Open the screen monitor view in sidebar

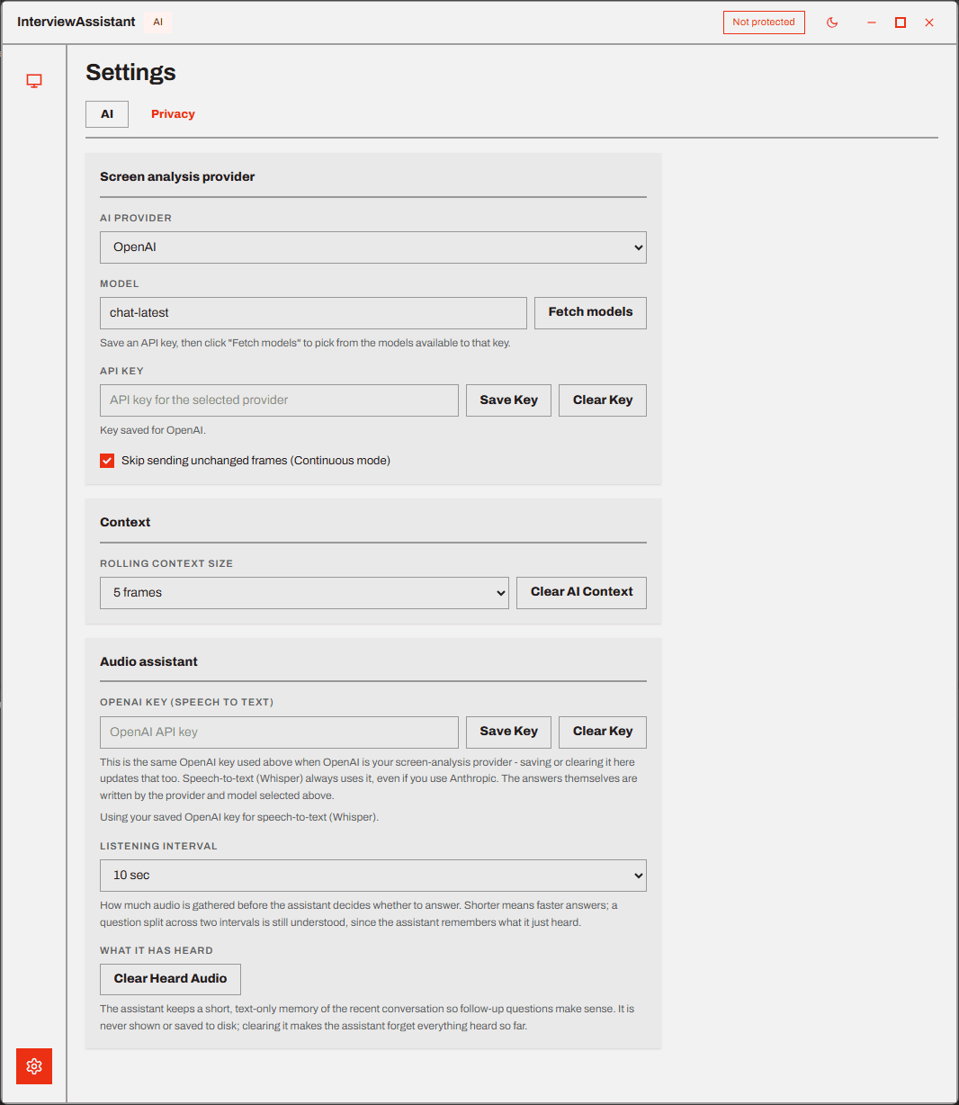click(x=34, y=81)
